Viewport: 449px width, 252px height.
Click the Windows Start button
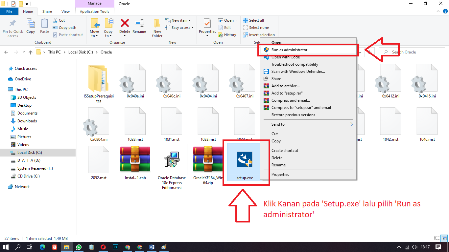[6, 247]
